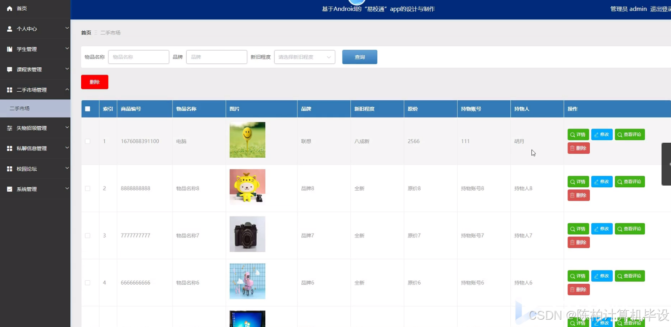This screenshot has height=327, width=671.
Task: Open the pink robot thumbnail in row 4
Action: [247, 281]
